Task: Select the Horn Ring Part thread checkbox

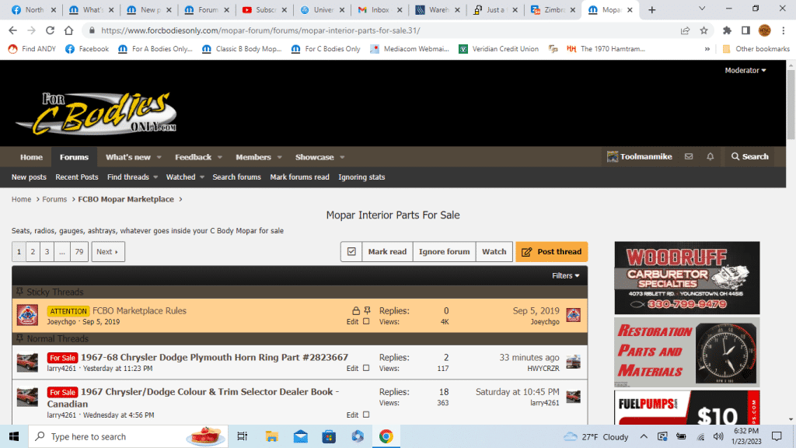Action: pyautogui.click(x=367, y=369)
